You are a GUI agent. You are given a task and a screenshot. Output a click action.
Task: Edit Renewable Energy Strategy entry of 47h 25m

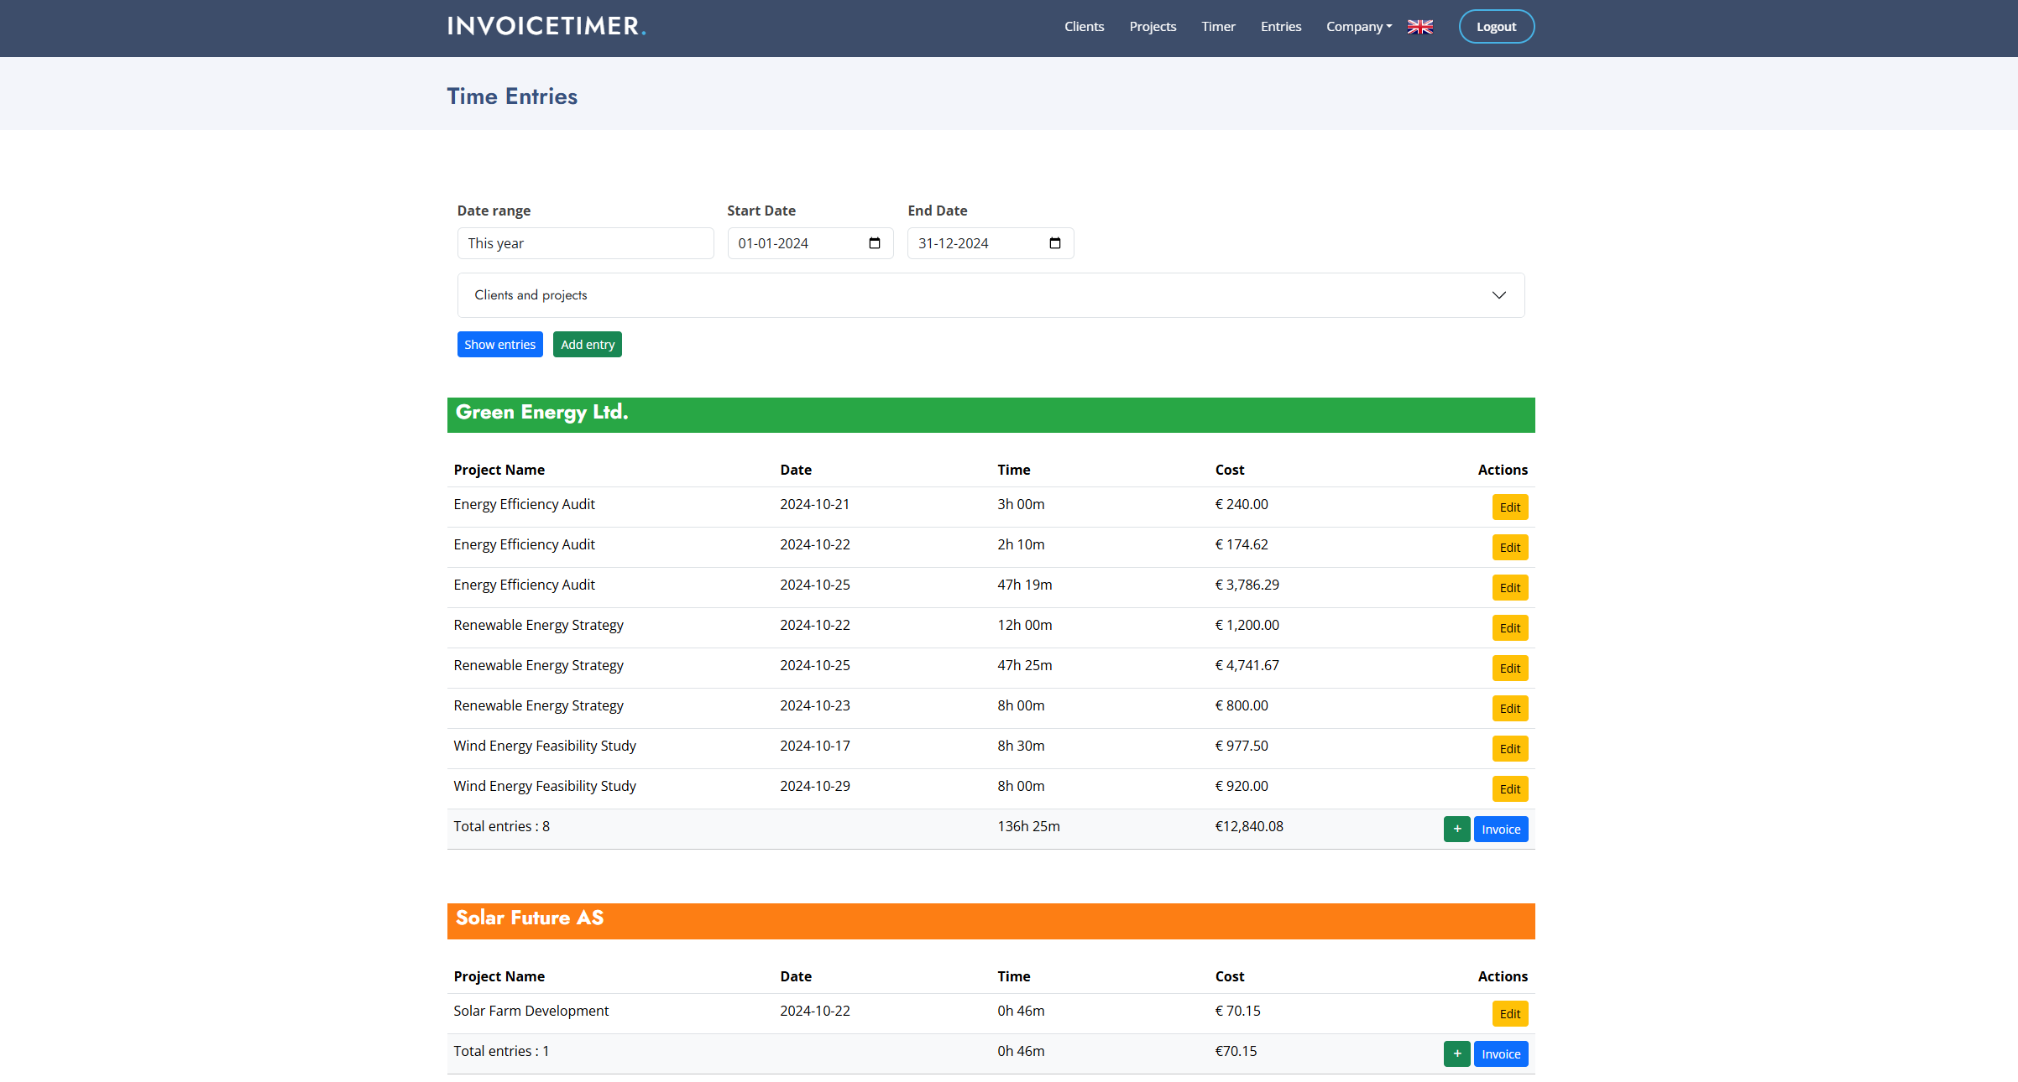(1509, 668)
